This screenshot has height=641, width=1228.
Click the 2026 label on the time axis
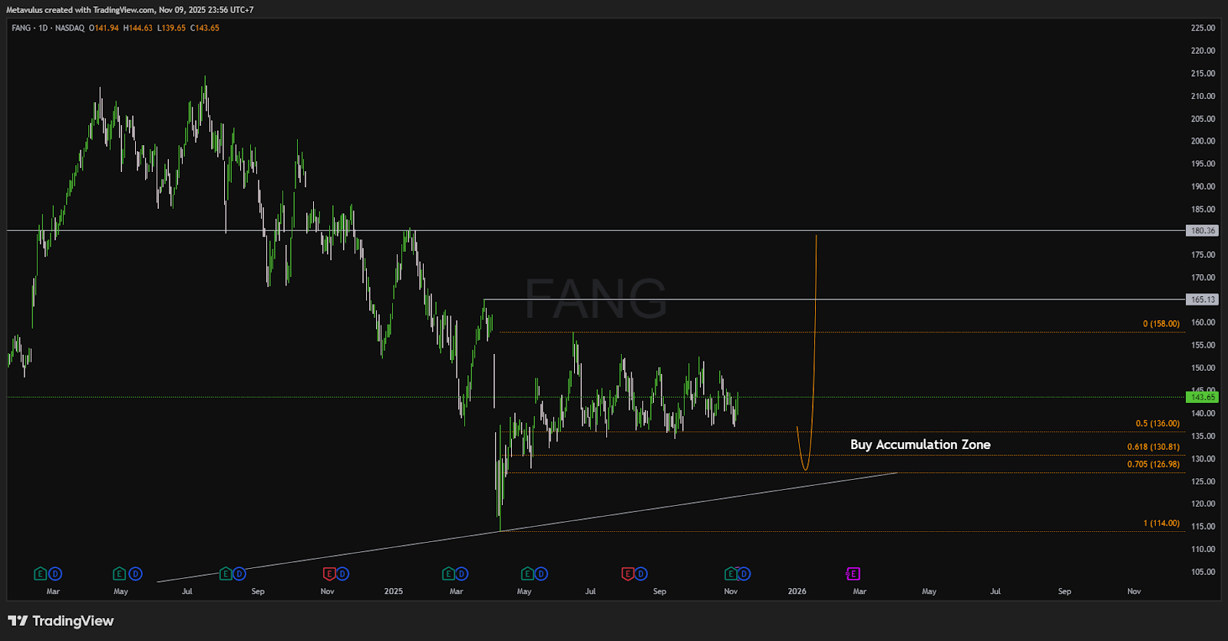[x=797, y=591]
